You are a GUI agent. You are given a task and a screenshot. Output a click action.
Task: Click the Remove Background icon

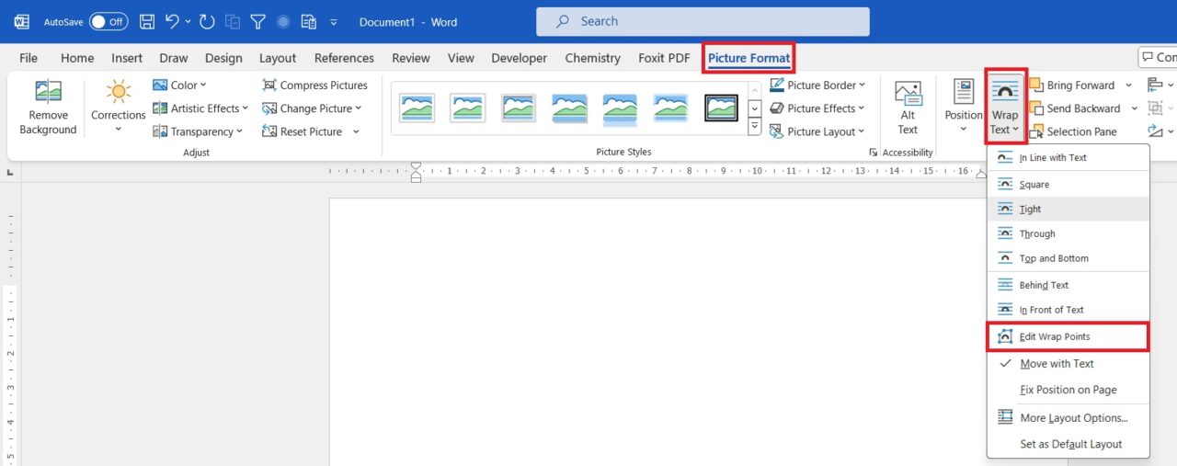pos(48,93)
